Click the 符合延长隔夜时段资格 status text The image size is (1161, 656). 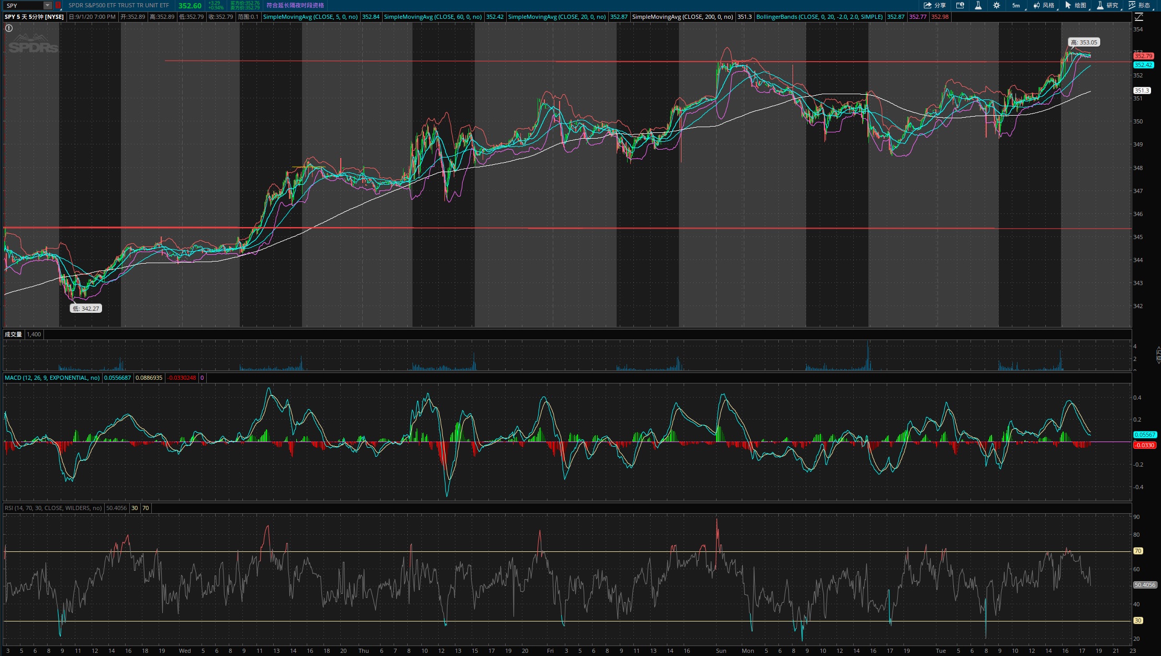click(x=295, y=5)
